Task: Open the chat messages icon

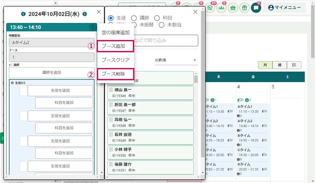Action: [256, 8]
